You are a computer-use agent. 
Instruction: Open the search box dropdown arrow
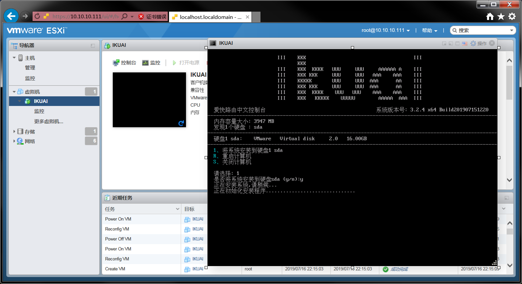512,31
